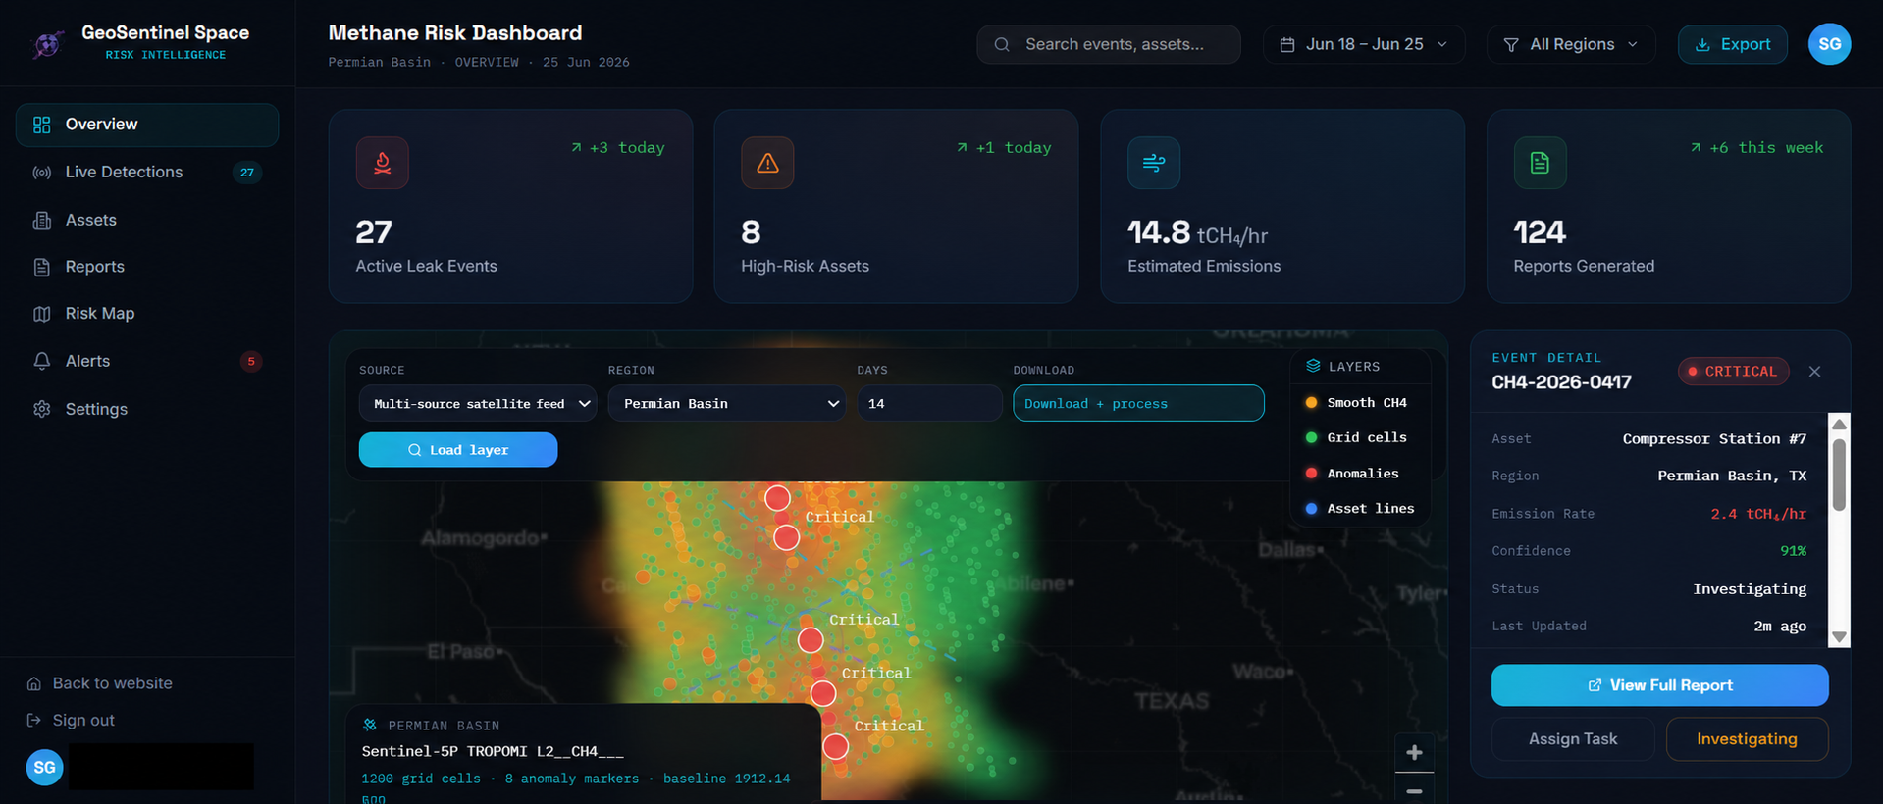Click View Full Report button

point(1659,685)
